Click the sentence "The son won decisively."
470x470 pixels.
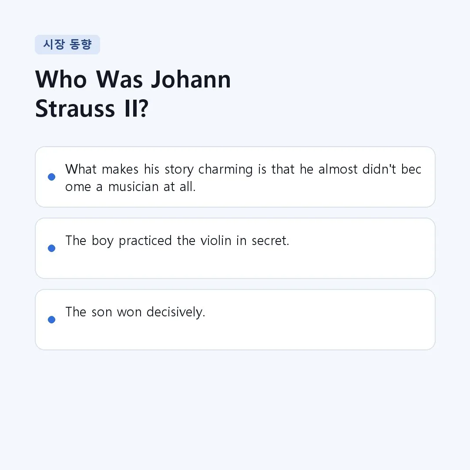(x=135, y=312)
